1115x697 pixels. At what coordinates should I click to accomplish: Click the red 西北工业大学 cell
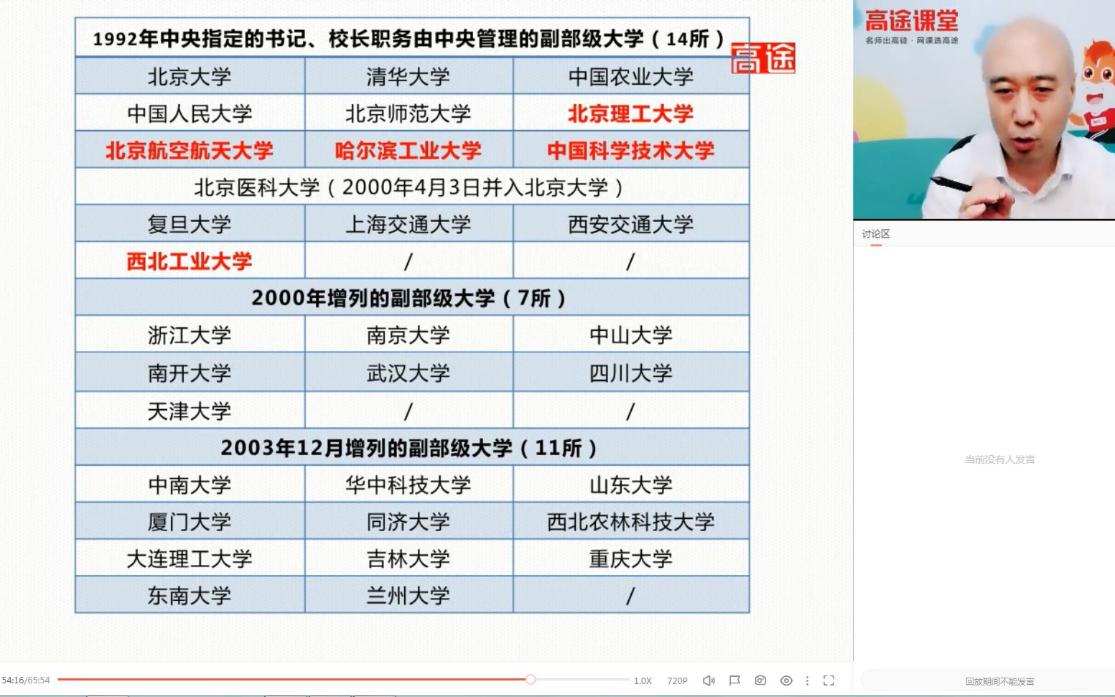(x=190, y=260)
